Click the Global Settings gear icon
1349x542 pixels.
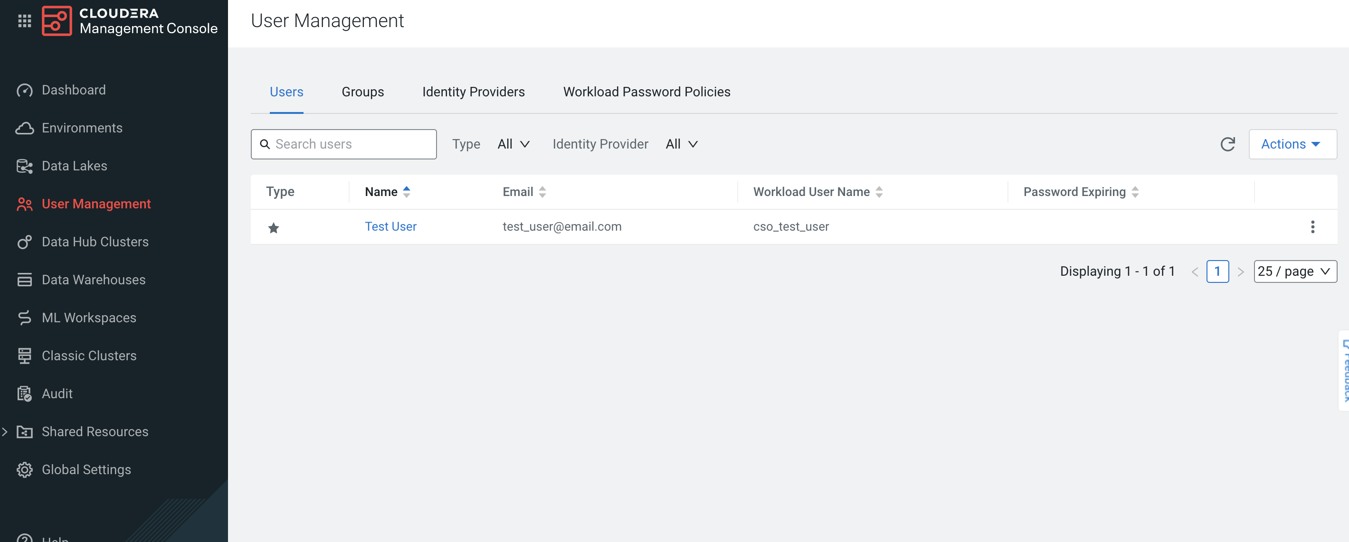pos(25,469)
